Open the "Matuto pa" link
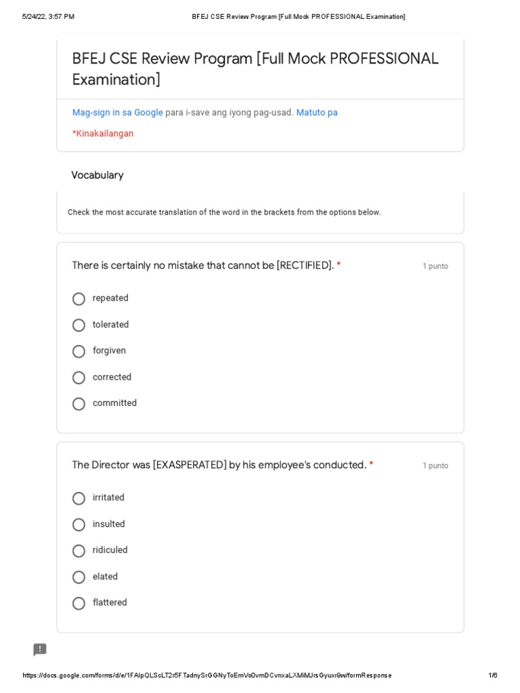The image size is (520, 693). tap(317, 112)
